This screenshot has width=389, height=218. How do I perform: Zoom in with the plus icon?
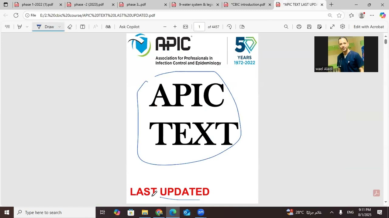click(x=175, y=27)
